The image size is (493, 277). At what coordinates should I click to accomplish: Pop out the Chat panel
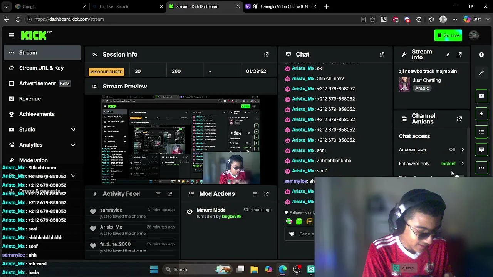[x=382, y=55]
